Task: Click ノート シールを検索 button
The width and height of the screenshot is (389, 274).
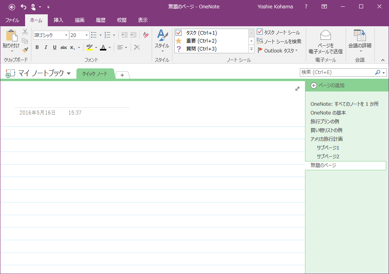Action: (279, 41)
